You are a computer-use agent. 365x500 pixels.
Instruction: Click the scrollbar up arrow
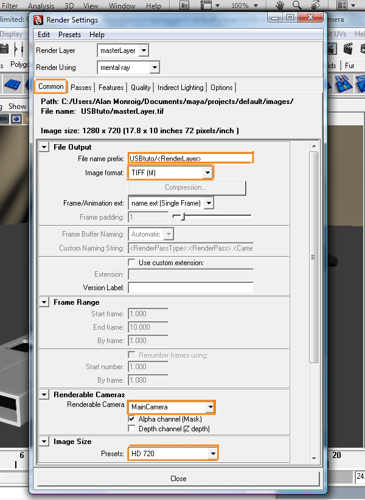(314, 146)
